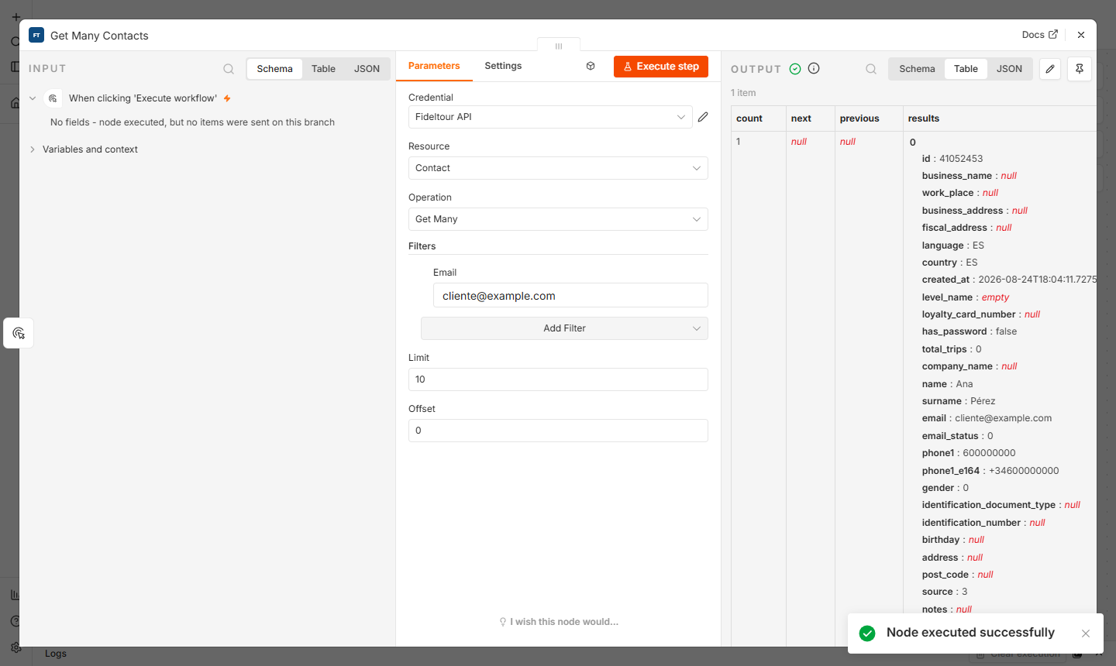Switch input panel to Table view
This screenshot has width=1116, height=666.
323,69
